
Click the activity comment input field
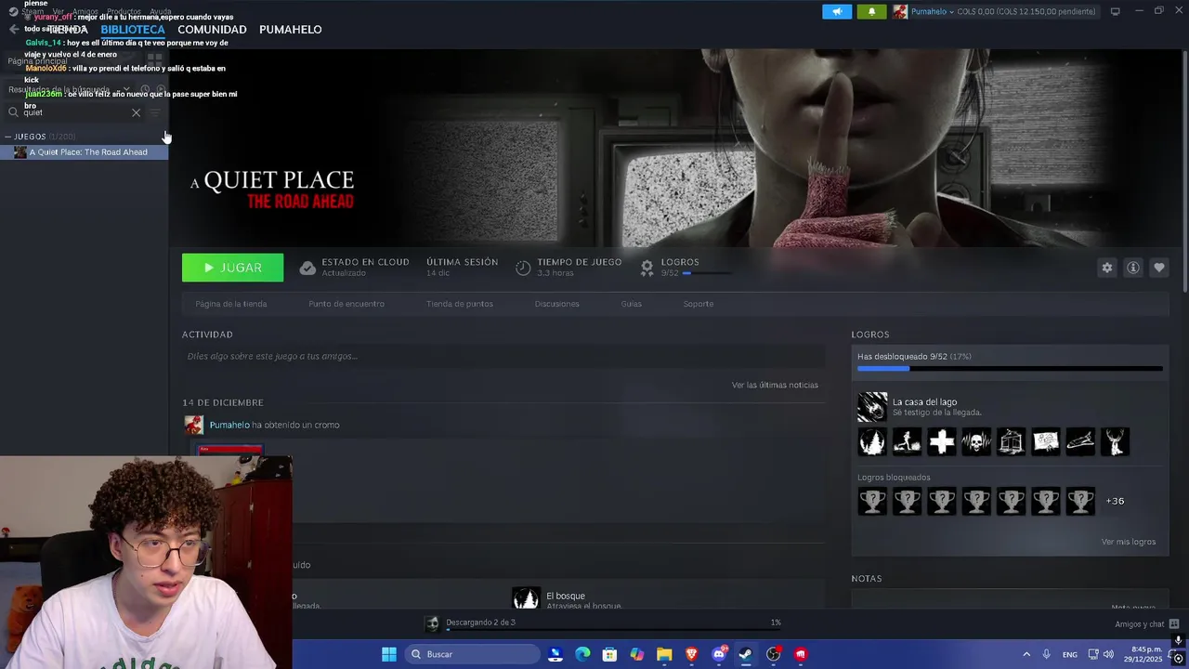point(503,356)
